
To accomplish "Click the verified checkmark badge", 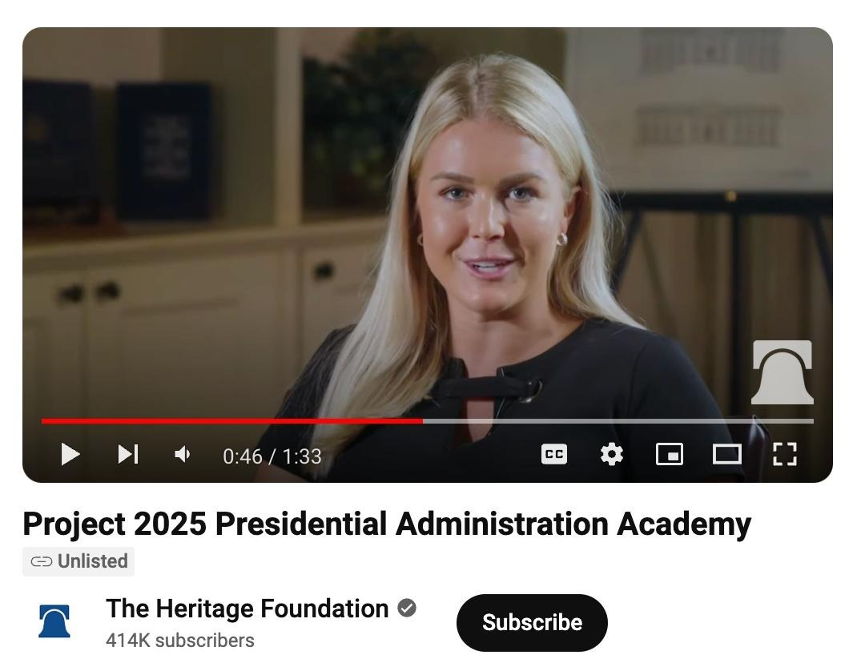I will pyautogui.click(x=407, y=609).
